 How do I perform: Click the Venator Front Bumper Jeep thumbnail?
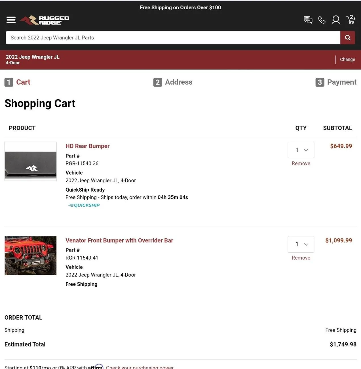click(31, 255)
